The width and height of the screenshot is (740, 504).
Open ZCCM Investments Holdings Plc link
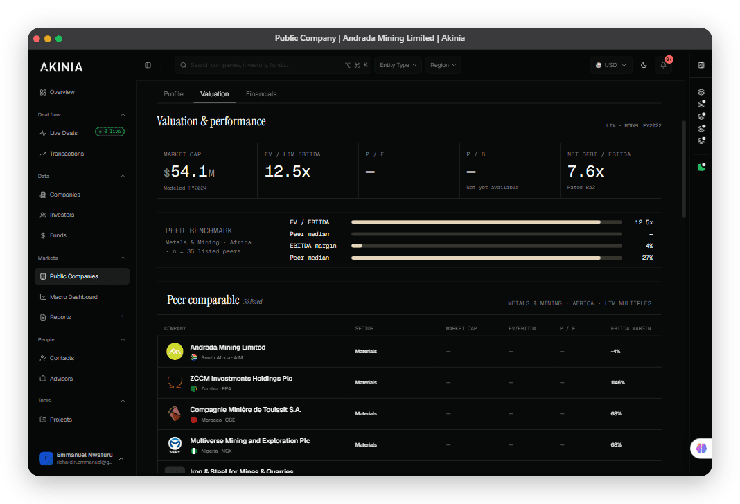tap(241, 378)
